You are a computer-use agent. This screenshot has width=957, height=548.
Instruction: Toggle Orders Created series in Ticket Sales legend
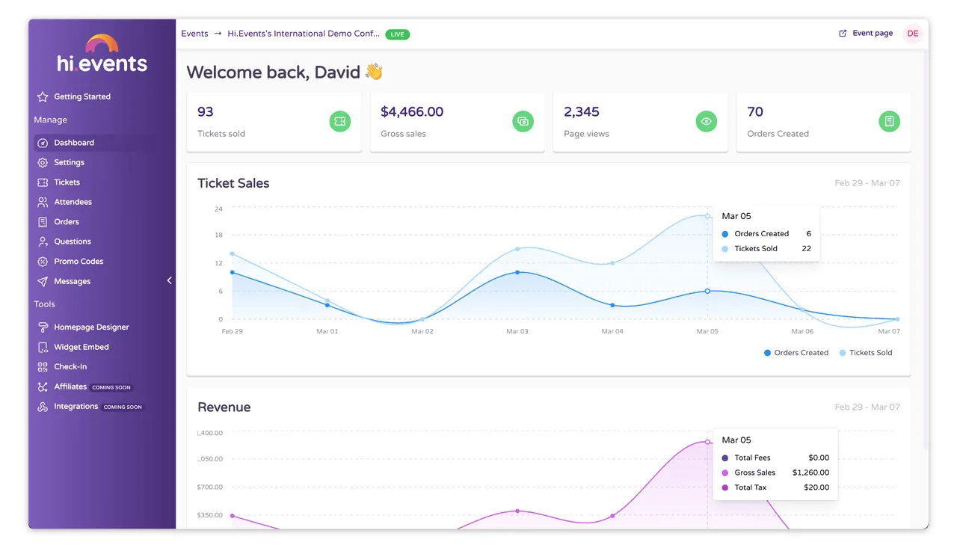pyautogui.click(x=796, y=353)
